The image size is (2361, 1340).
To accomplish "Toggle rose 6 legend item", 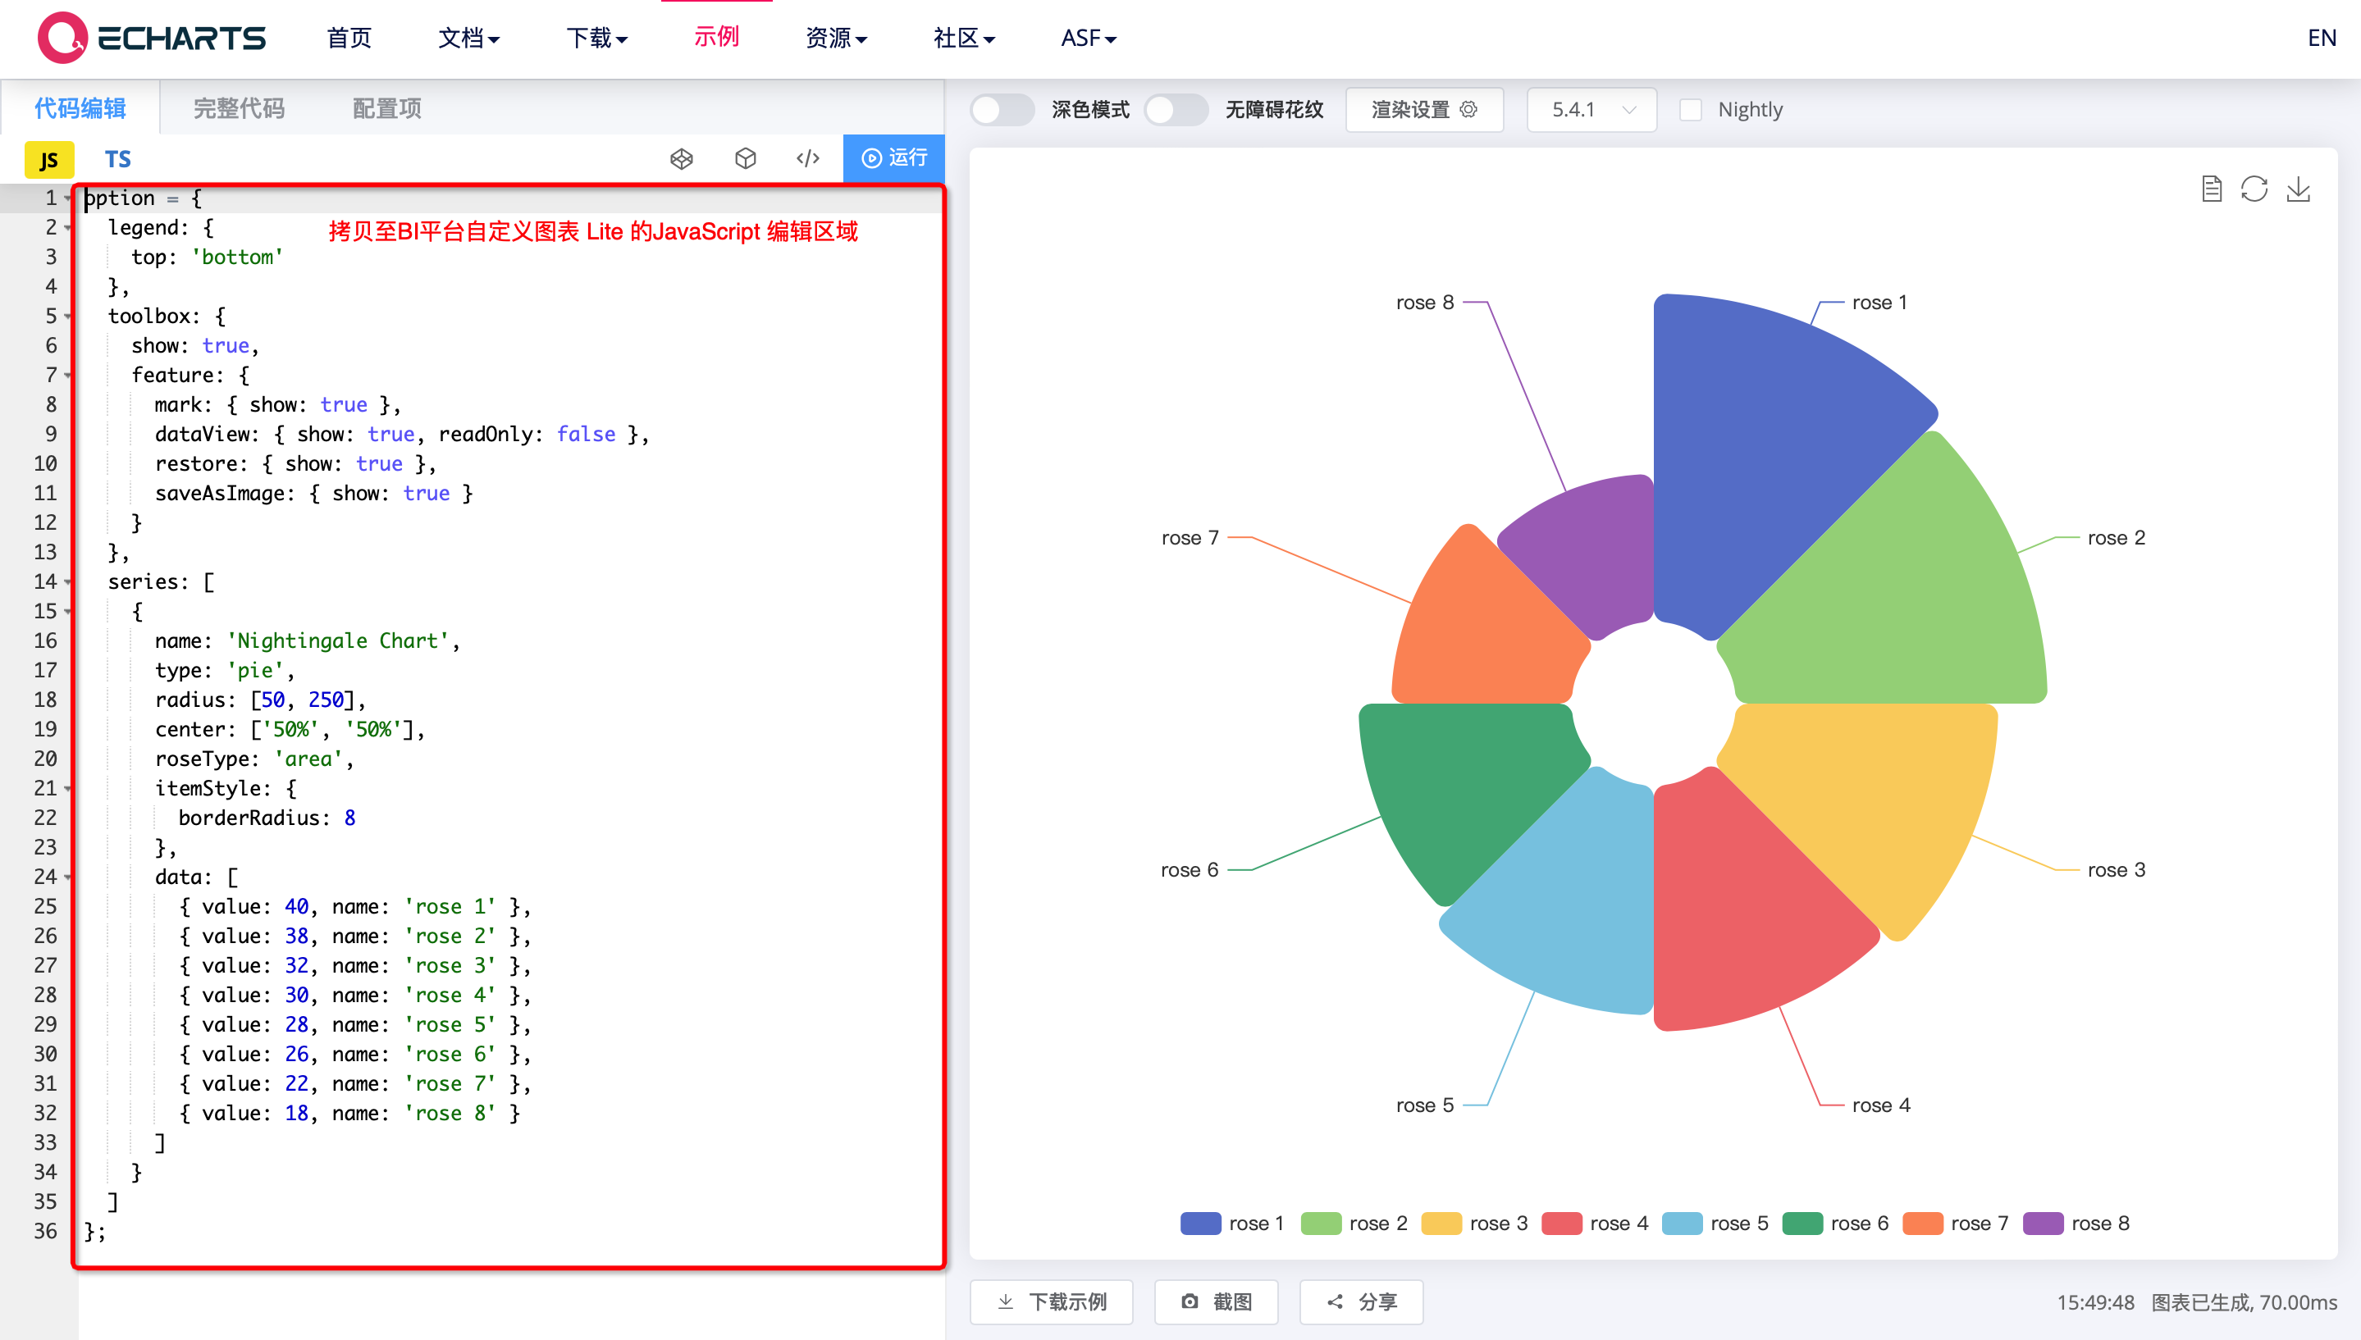I will [1836, 1223].
